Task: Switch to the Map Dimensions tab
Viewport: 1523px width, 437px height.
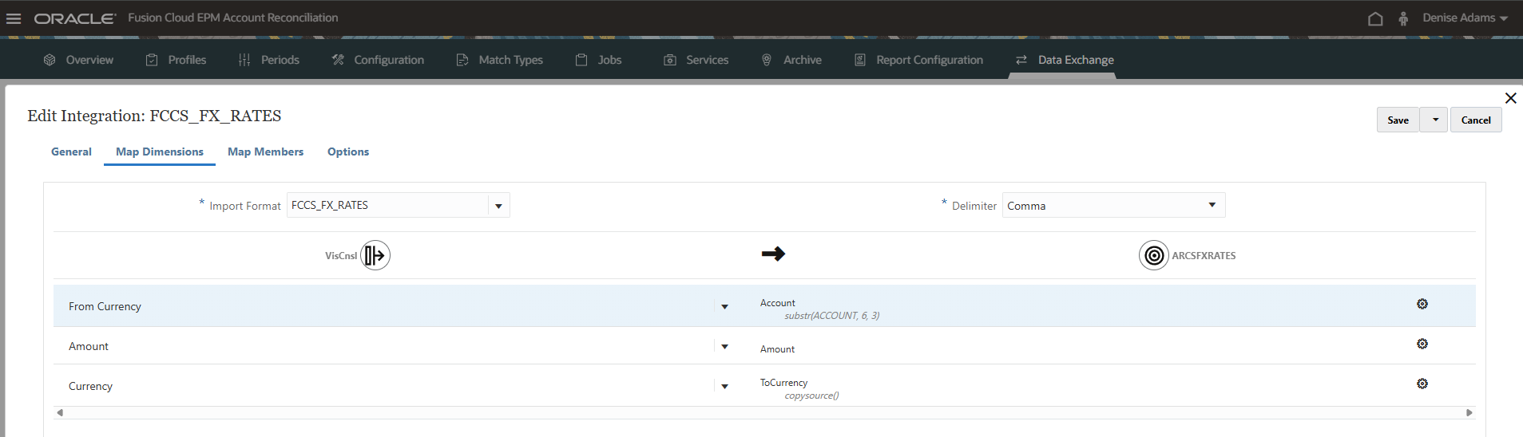Action: 160,152
